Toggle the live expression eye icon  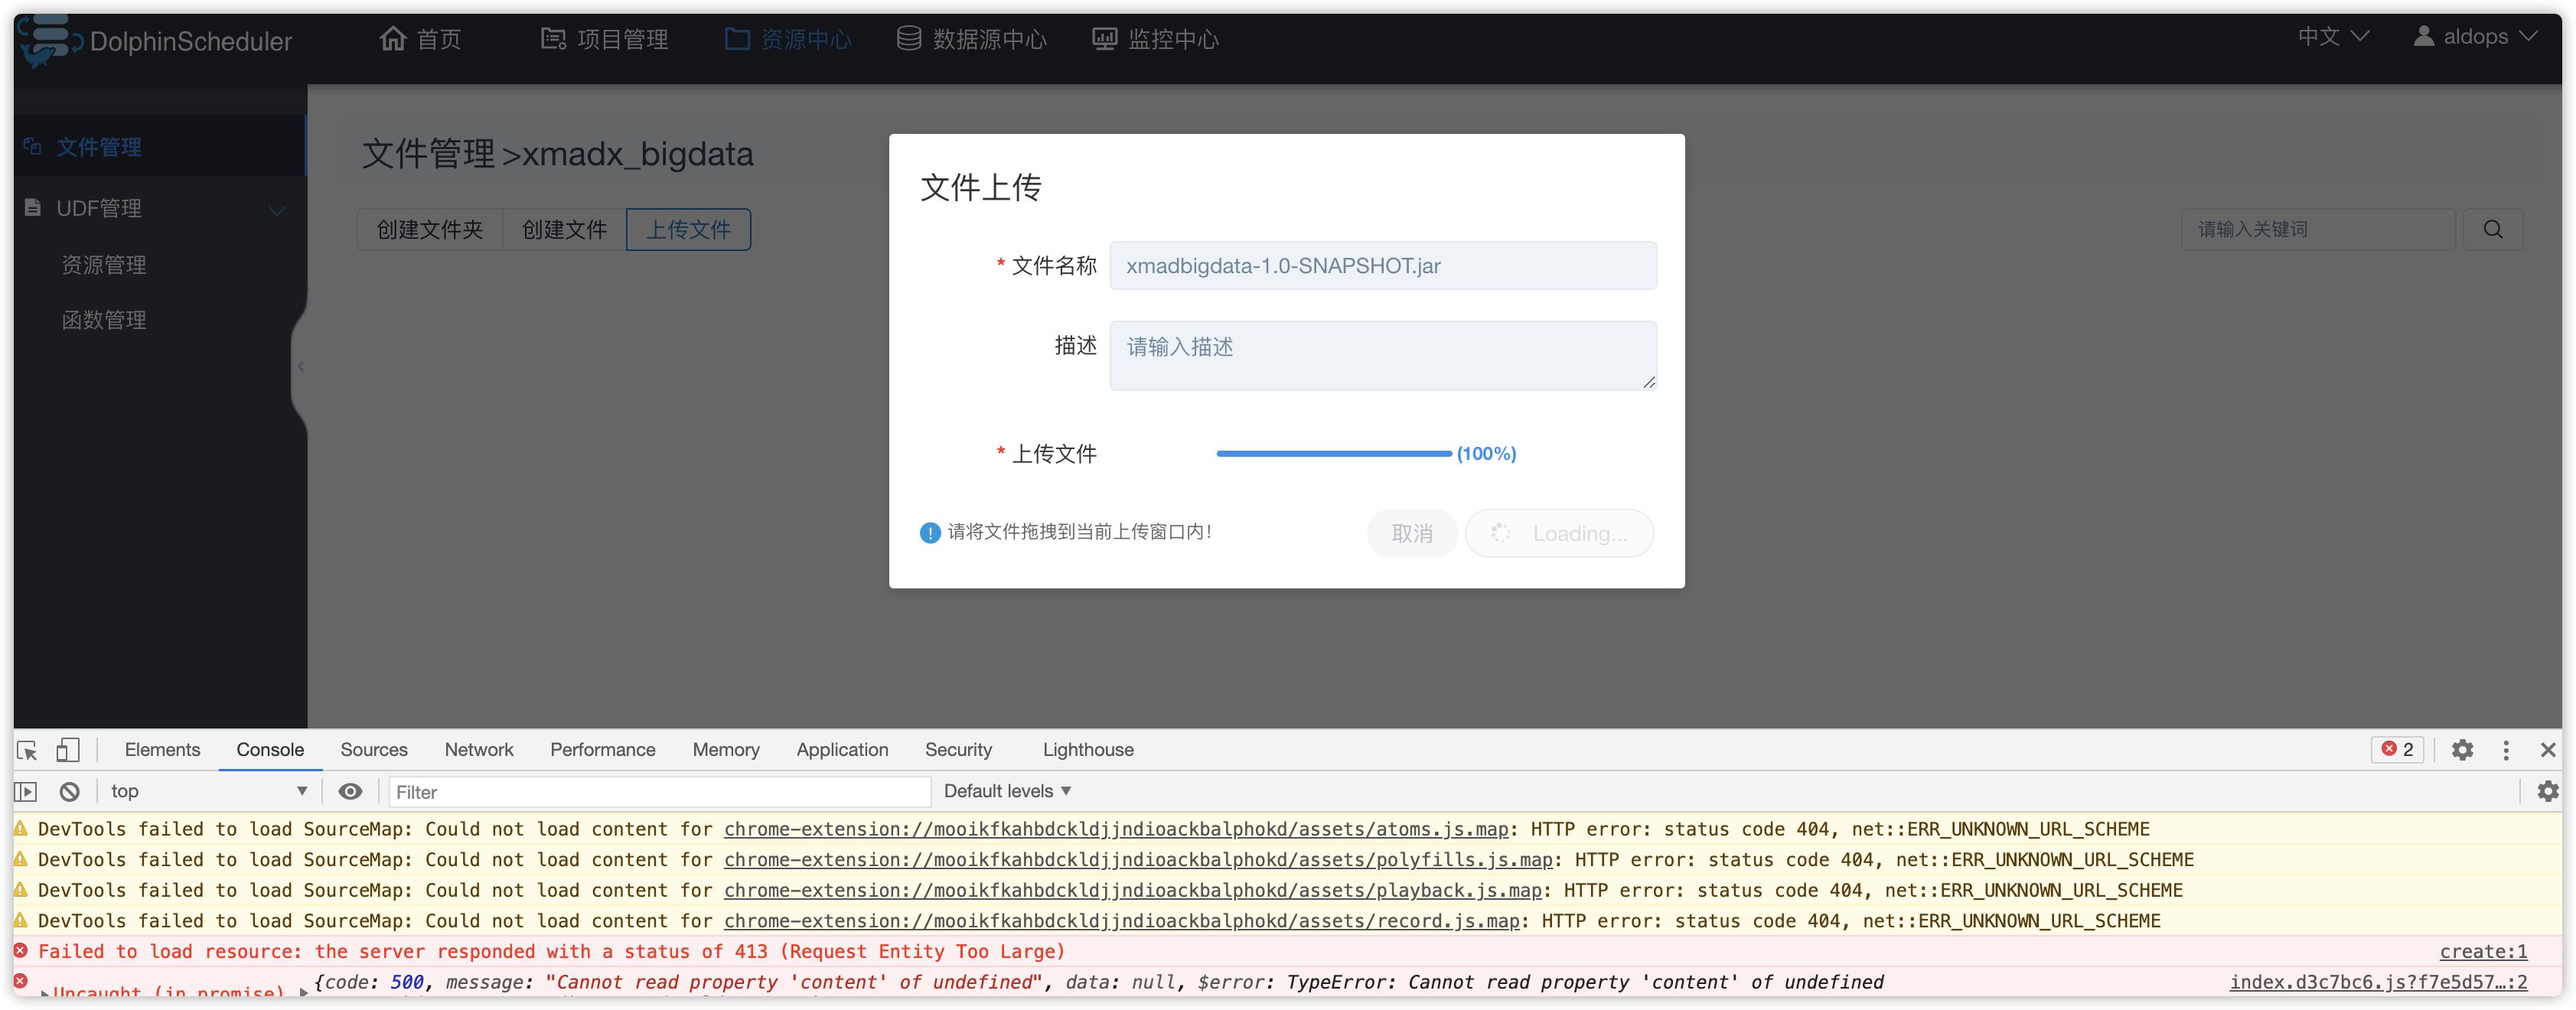350,791
